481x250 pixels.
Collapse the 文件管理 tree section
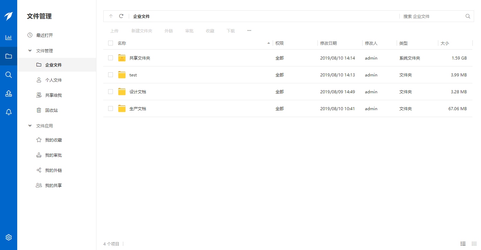30,51
